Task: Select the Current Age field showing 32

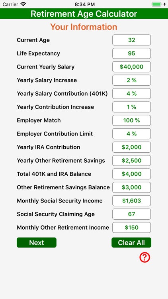Action: (132, 40)
